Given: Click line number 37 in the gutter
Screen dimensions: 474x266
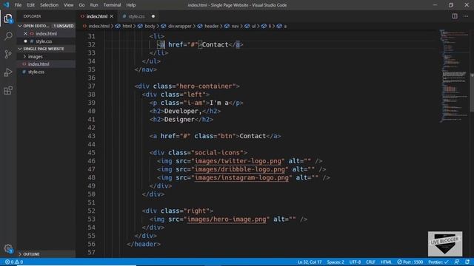Looking at the screenshot, I should 91,86.
